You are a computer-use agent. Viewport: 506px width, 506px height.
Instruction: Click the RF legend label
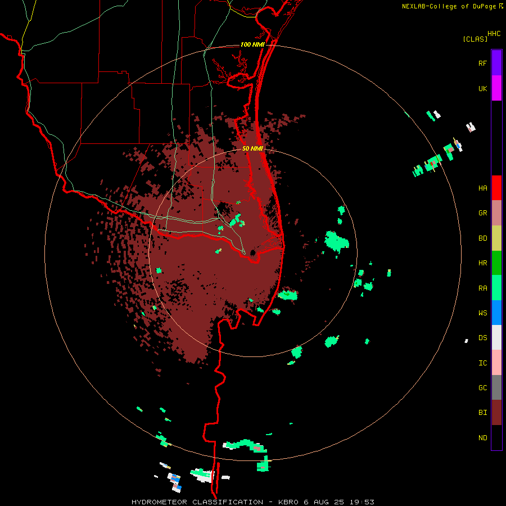click(482, 63)
